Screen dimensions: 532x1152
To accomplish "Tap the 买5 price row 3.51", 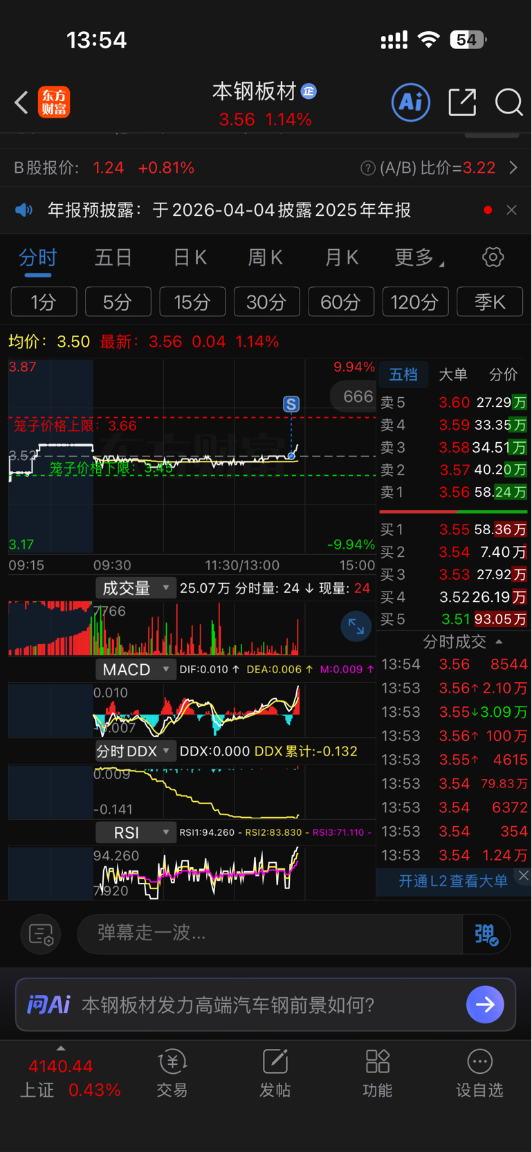I will tap(453, 619).
